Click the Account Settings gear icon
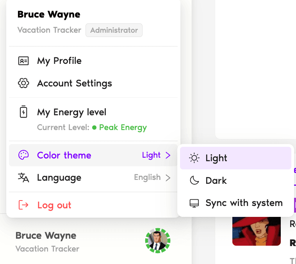Image resolution: width=296 pixels, height=264 pixels. point(23,83)
